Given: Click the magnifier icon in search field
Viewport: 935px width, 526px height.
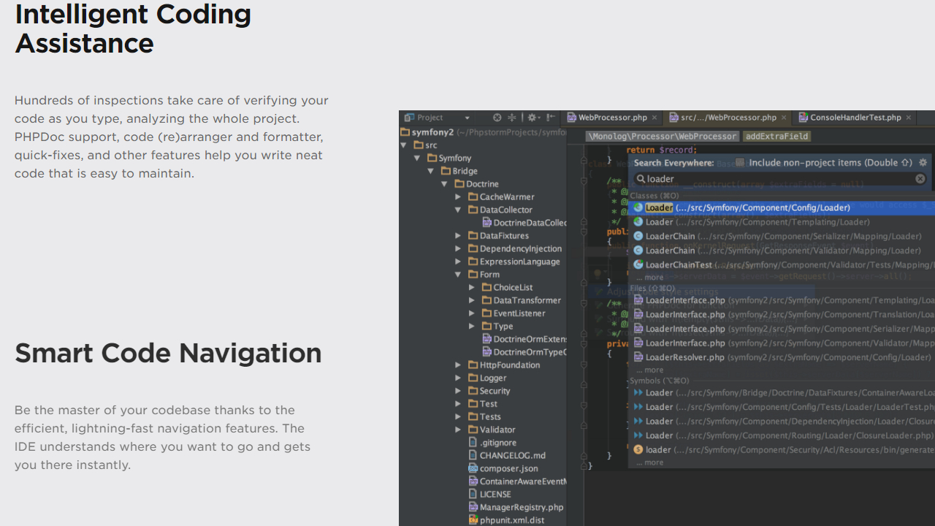Looking at the screenshot, I should point(640,178).
